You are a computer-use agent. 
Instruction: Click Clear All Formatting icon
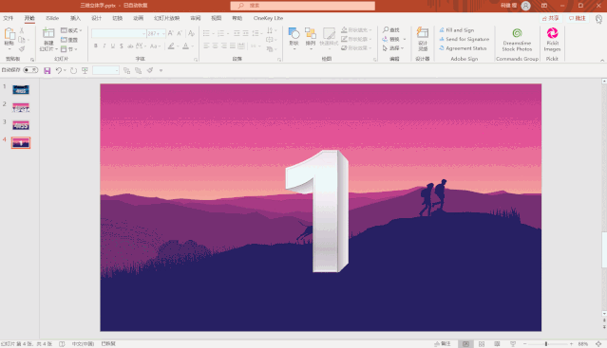click(x=191, y=33)
